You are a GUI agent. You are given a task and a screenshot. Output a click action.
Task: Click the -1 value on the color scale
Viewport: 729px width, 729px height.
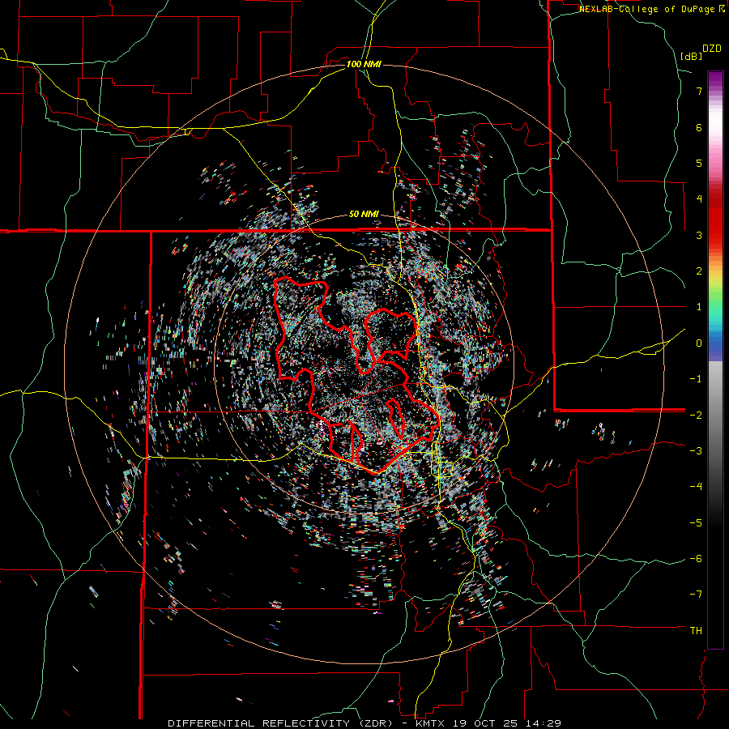click(696, 379)
